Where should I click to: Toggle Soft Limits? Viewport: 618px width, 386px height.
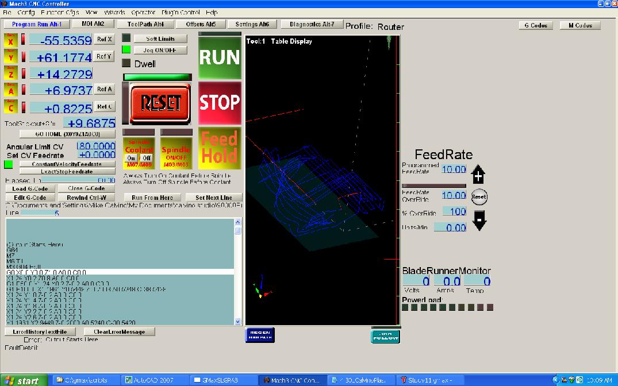[160, 38]
